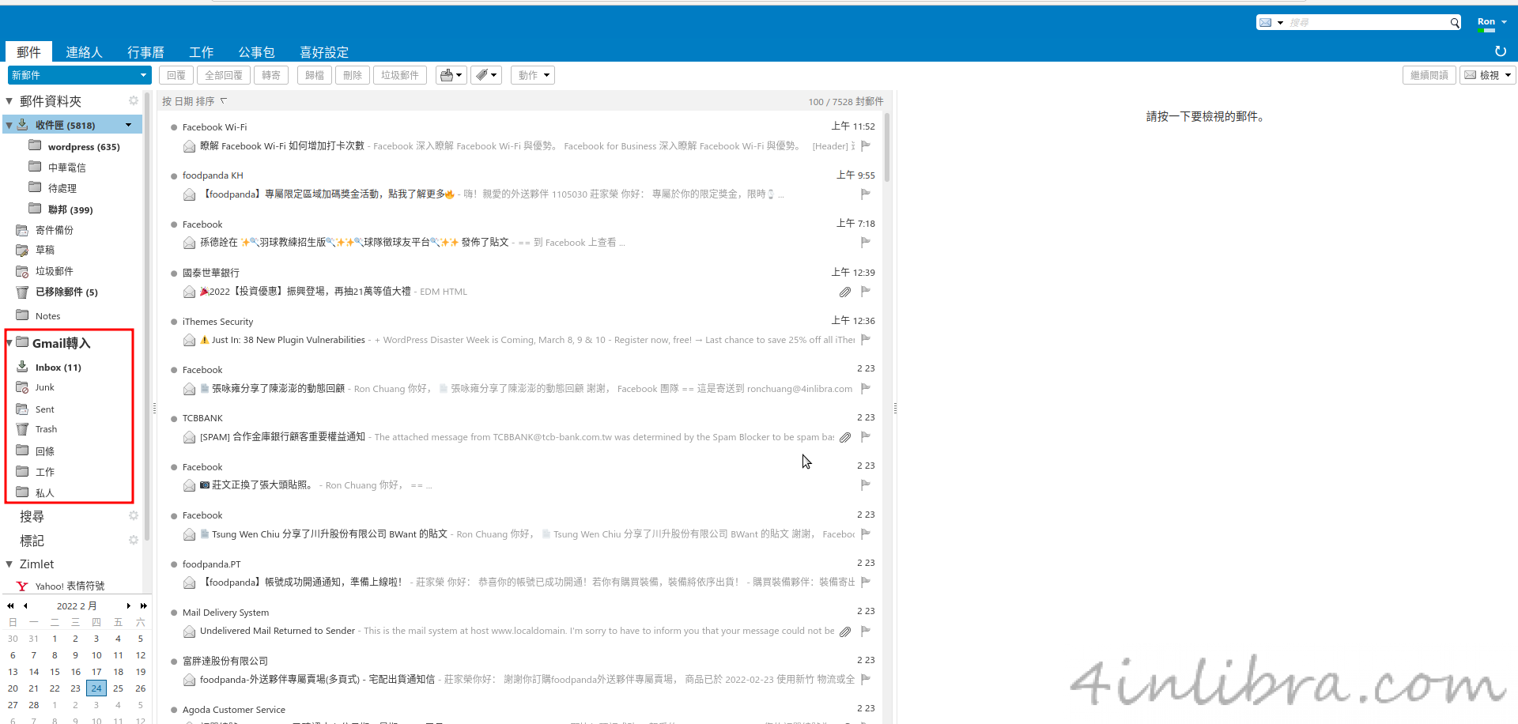Go to previous year in calendar

pos(10,605)
